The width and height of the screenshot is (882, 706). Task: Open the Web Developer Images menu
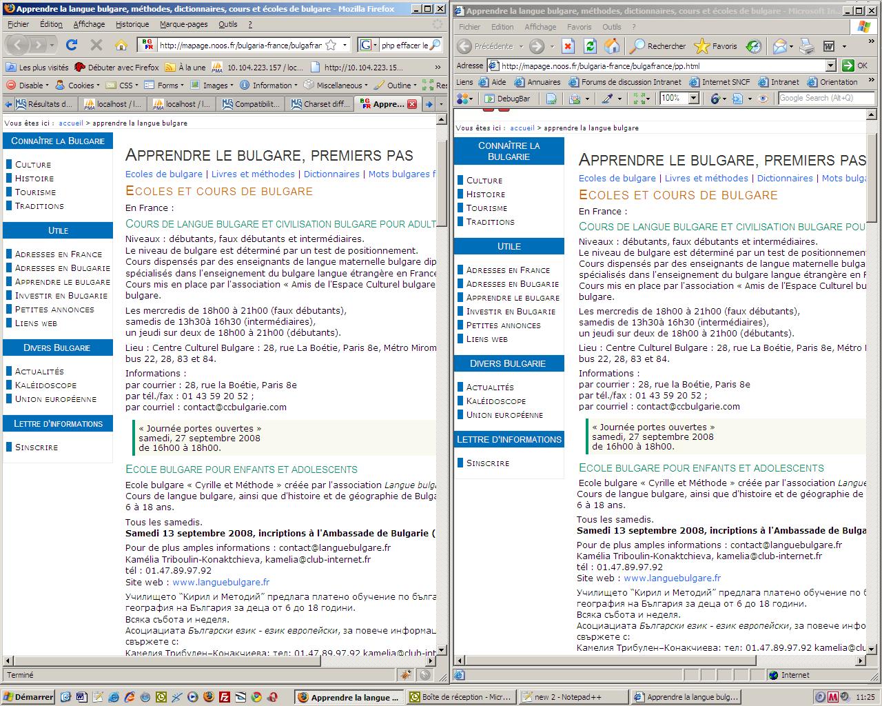click(x=212, y=85)
